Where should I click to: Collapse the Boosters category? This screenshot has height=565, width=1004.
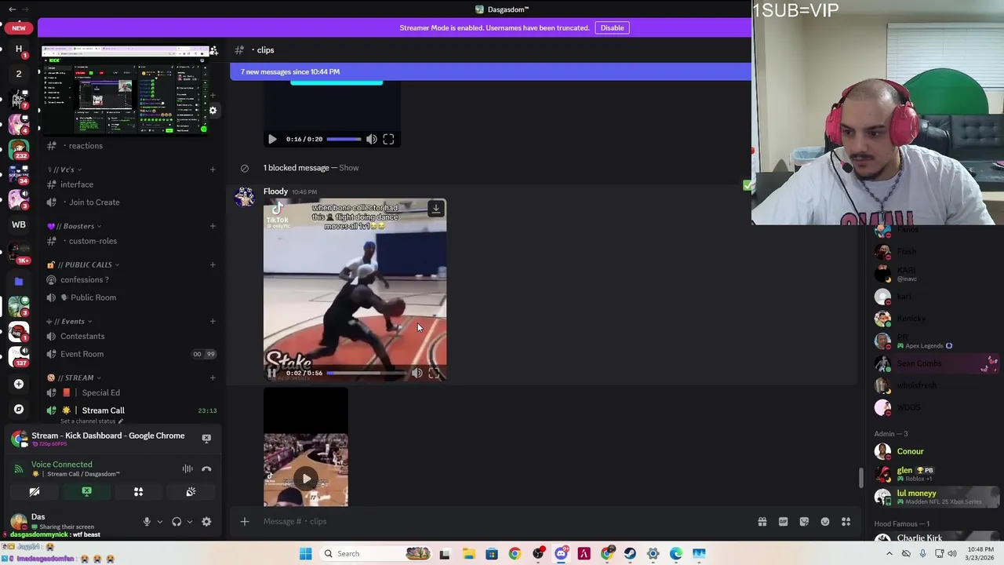coord(75,226)
